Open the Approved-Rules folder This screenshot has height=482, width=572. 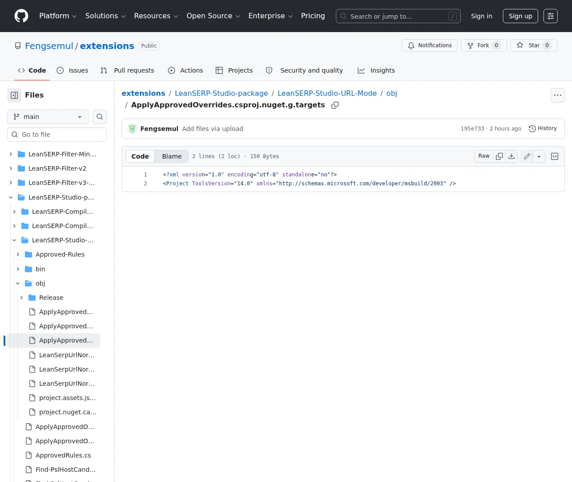point(60,254)
